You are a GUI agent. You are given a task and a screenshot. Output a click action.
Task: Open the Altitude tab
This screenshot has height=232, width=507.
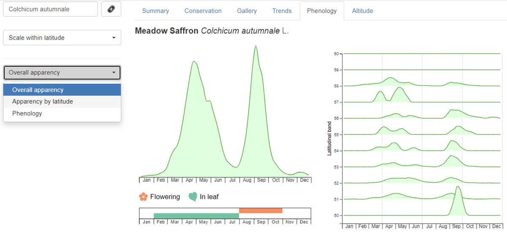(363, 11)
